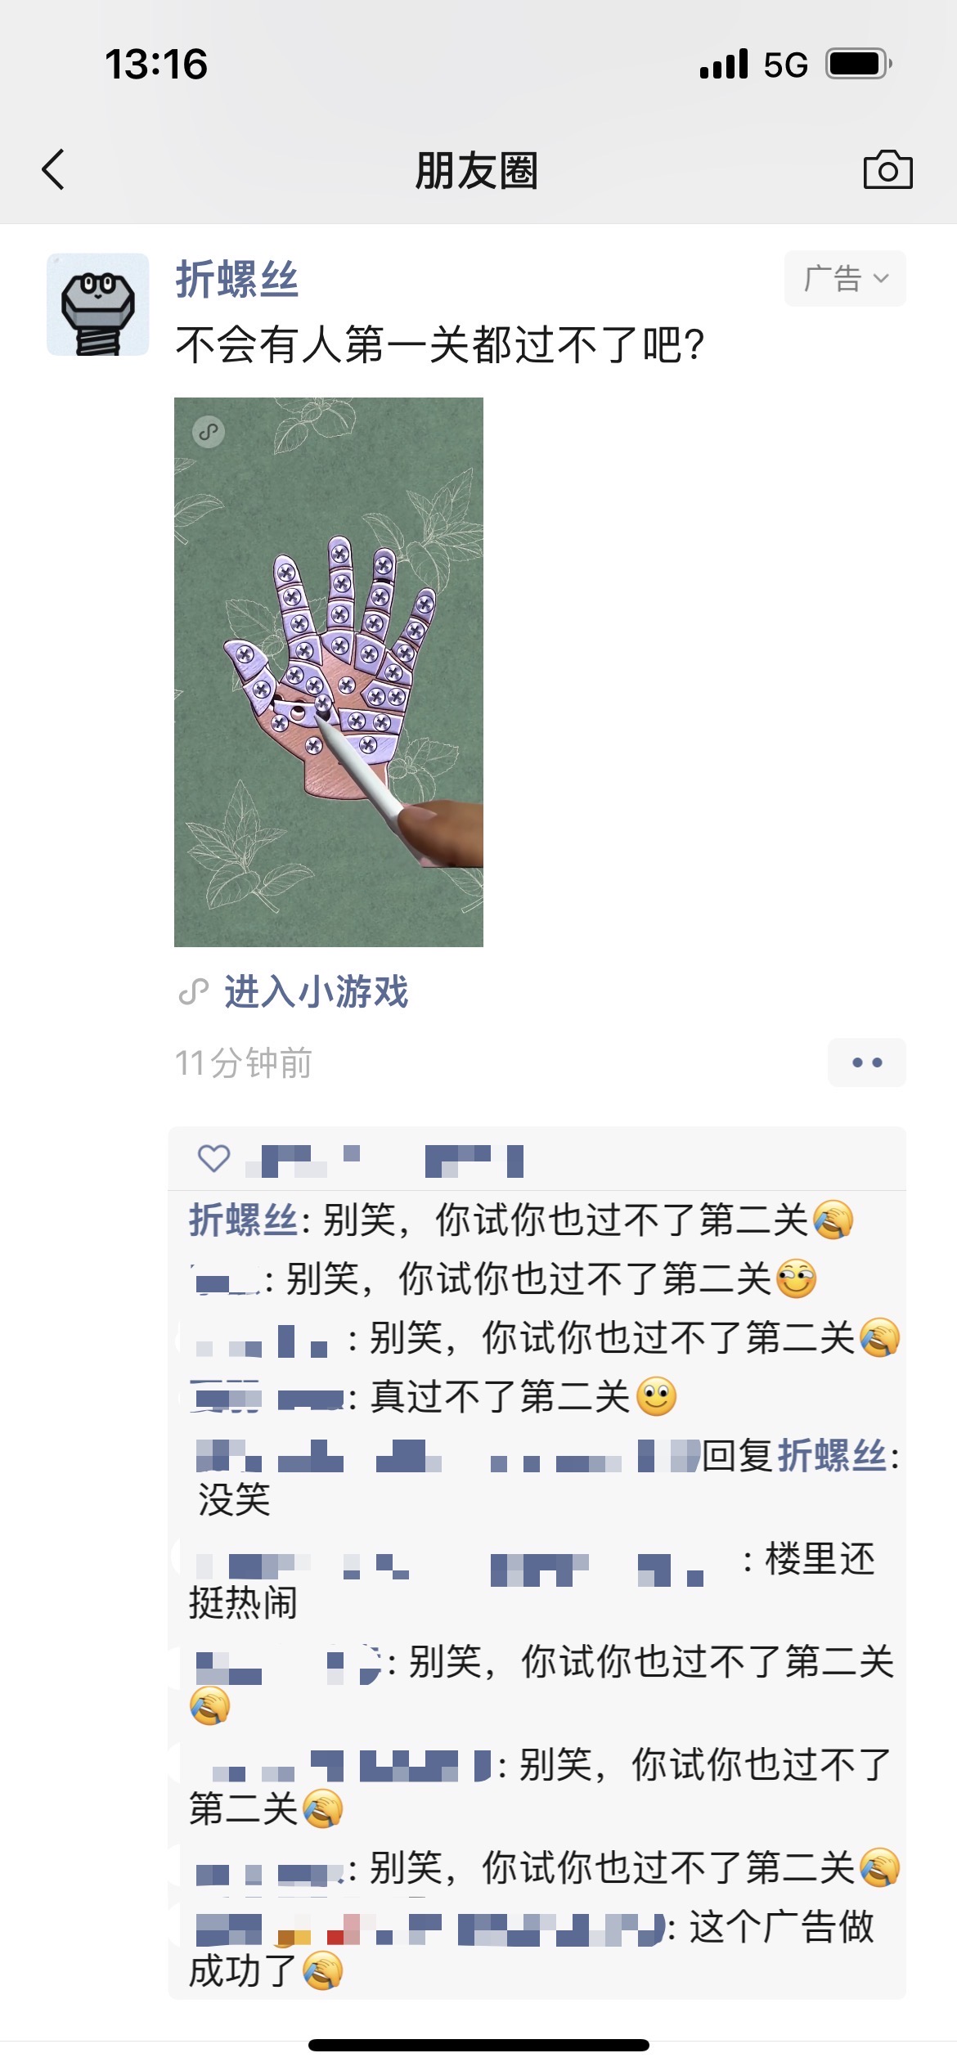Tap 拧螺丝 name in first comment
This screenshot has height=2071, width=957.
(244, 1220)
